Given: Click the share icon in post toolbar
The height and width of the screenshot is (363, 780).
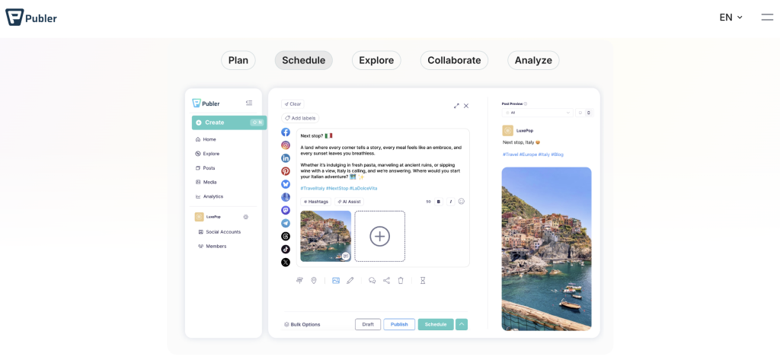Looking at the screenshot, I should [386, 281].
